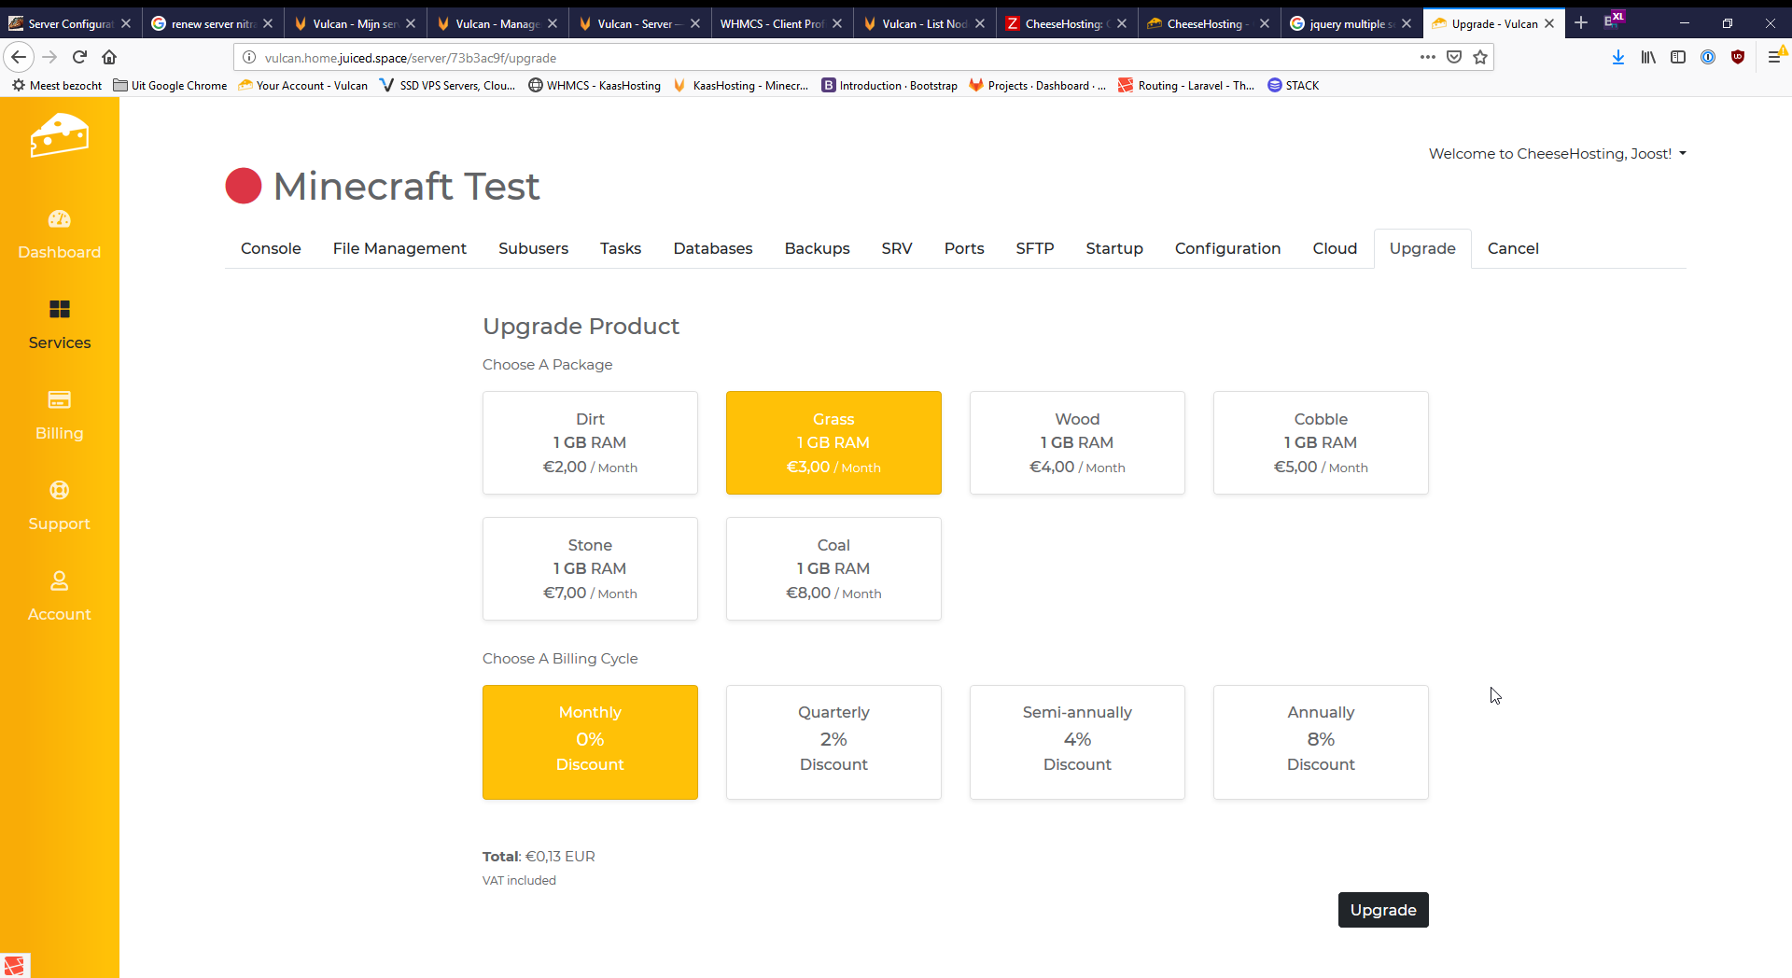Open the Backups tab
The image size is (1792, 978).
pyautogui.click(x=817, y=248)
